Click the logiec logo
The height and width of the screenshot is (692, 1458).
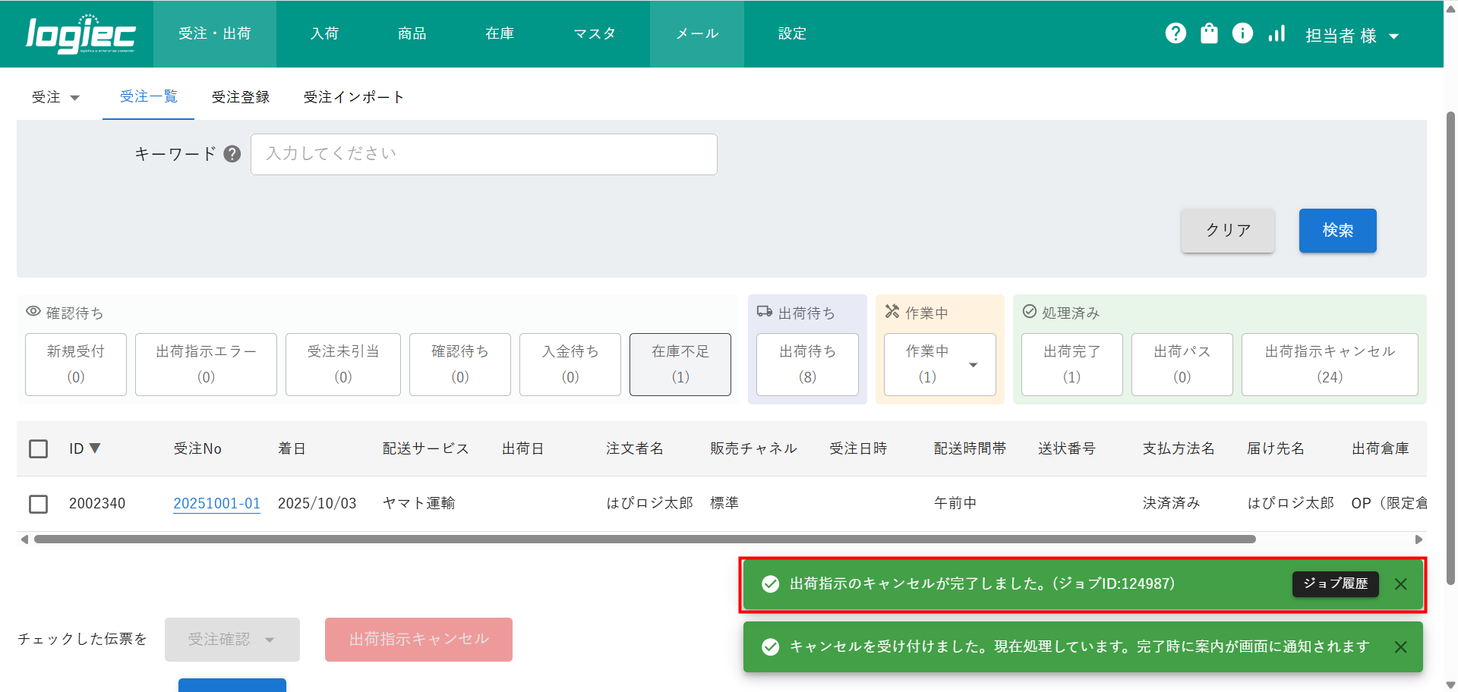pos(80,34)
